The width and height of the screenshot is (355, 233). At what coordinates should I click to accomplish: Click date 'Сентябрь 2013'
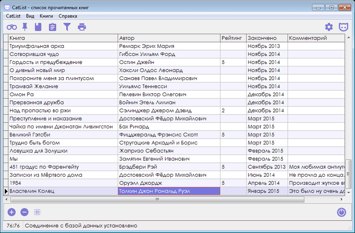pyautogui.click(x=267, y=167)
